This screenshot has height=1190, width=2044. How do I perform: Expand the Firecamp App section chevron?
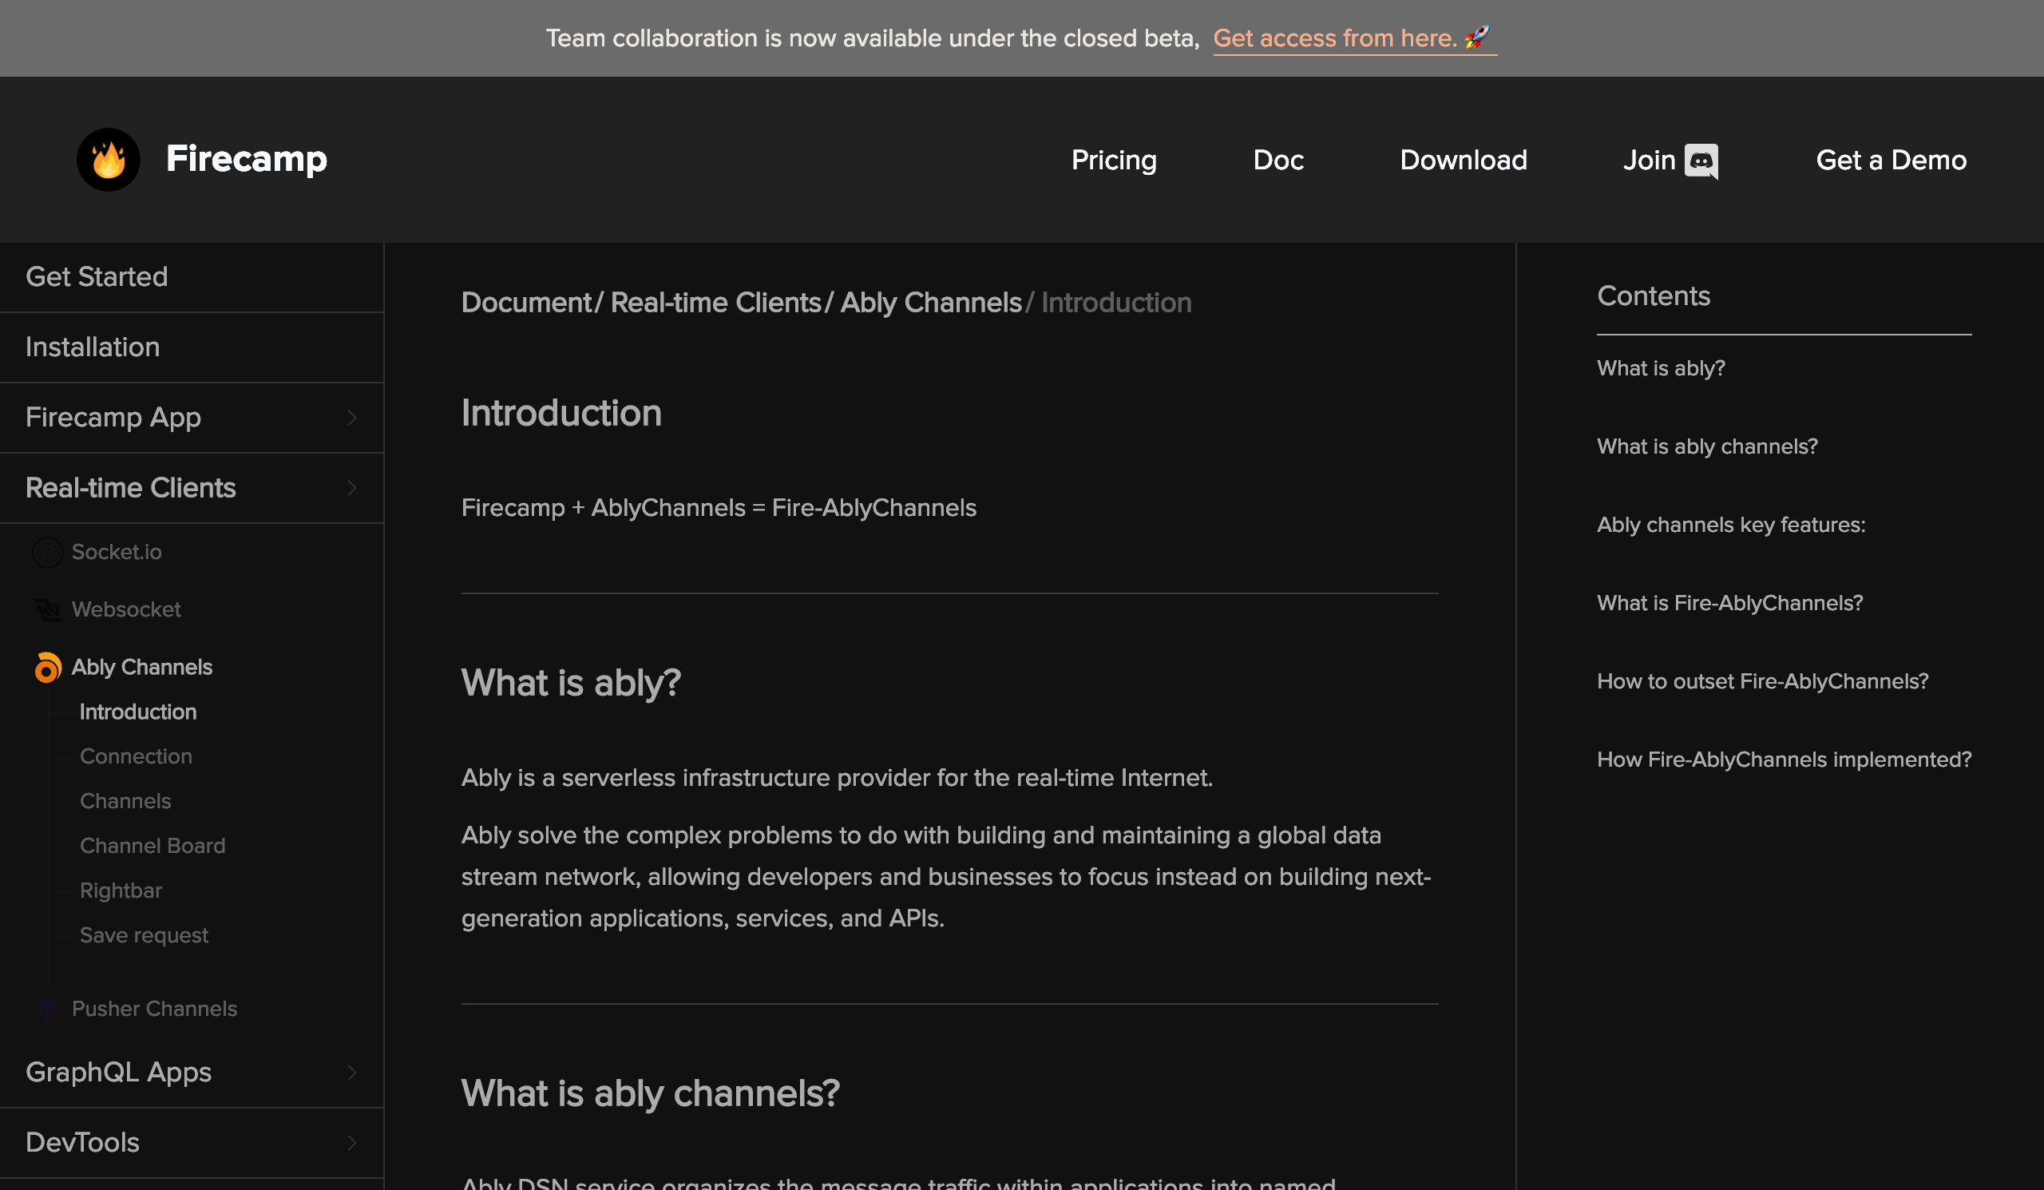[x=352, y=418]
